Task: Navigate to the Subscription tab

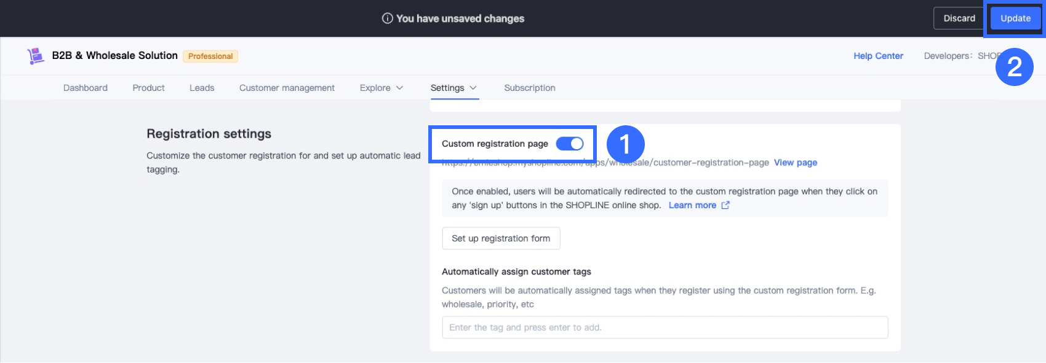Action: 529,88
